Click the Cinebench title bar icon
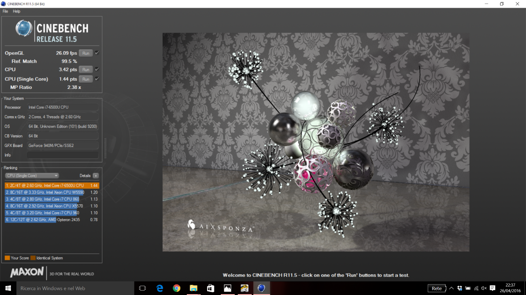The image size is (526, 295). click(4, 4)
